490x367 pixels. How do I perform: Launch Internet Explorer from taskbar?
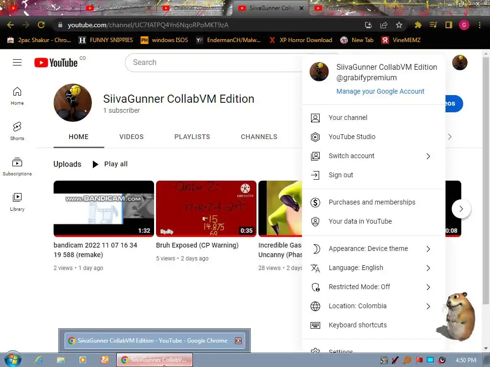(39, 360)
